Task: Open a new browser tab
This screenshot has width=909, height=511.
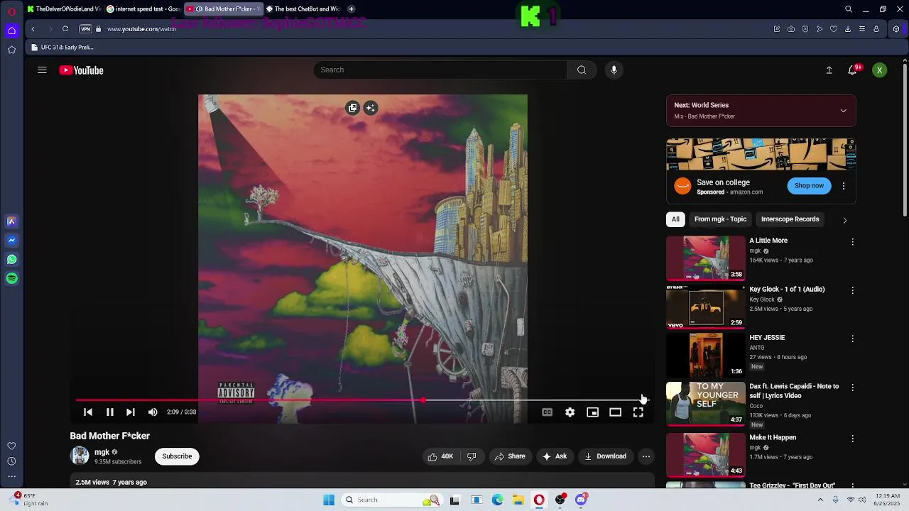Action: pos(352,9)
